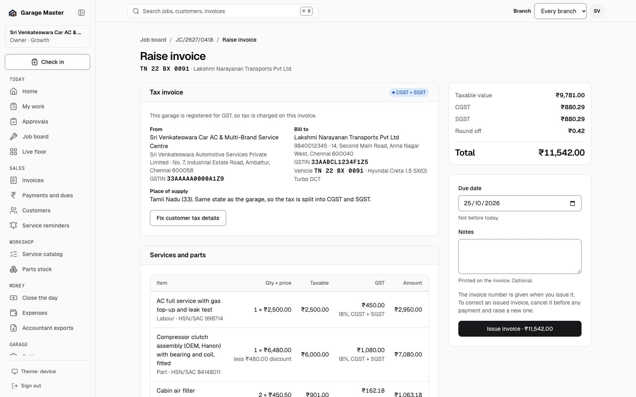Open Live floor in the sidebar

point(47,152)
